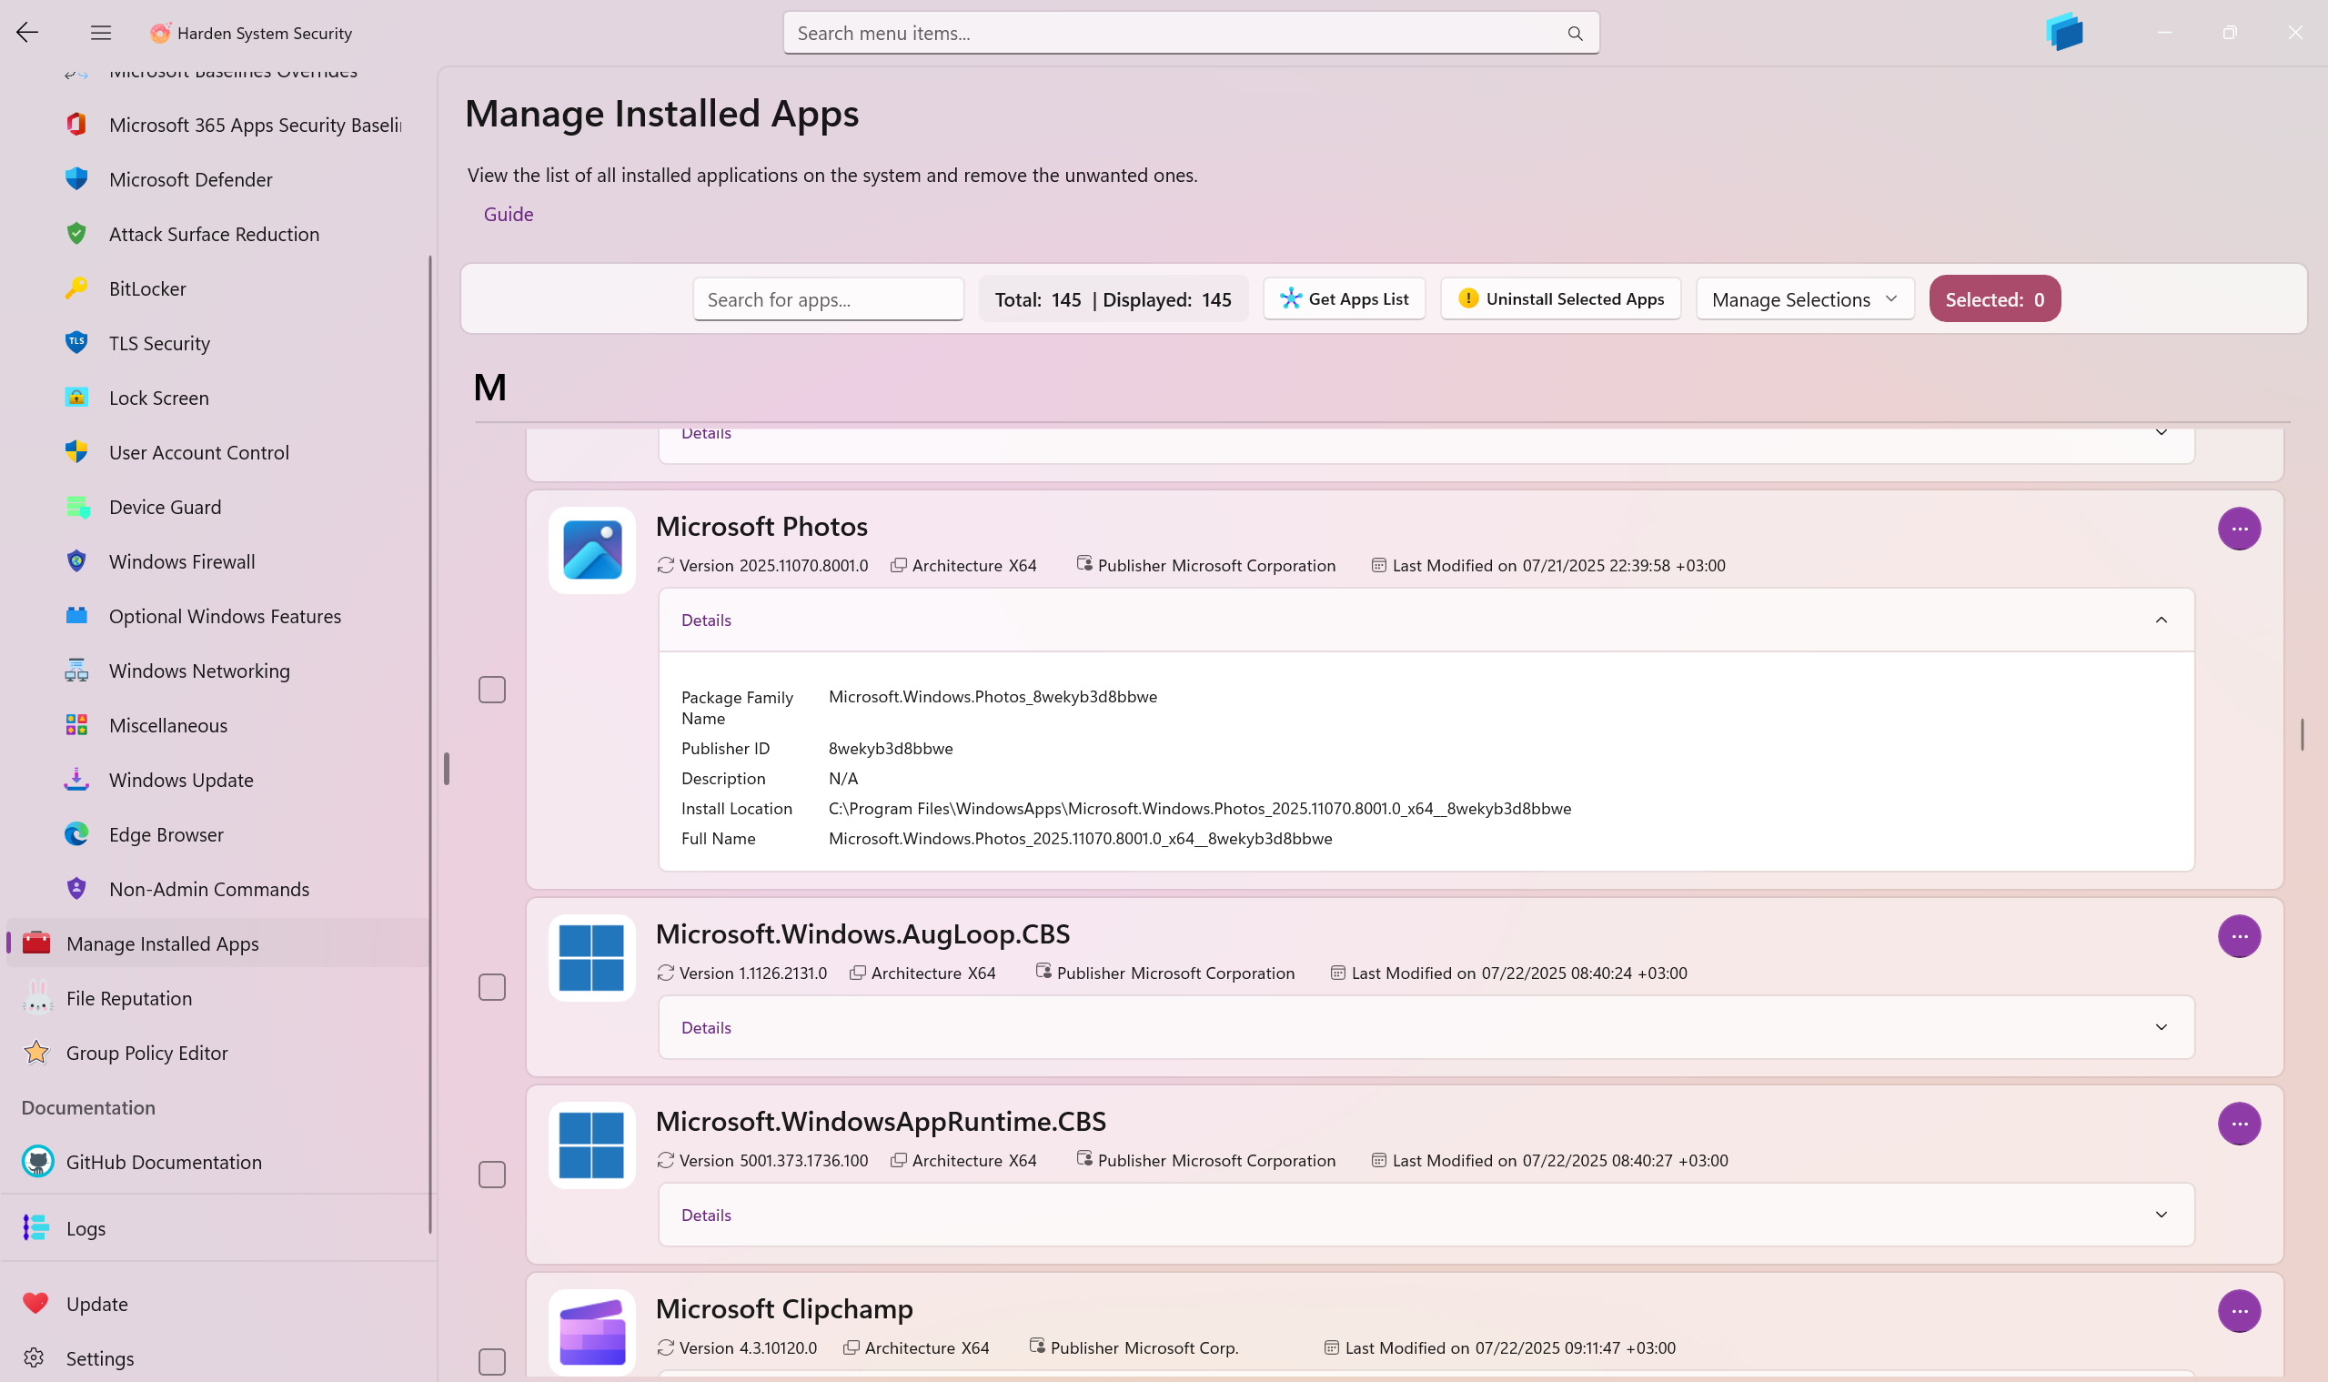This screenshot has width=2328, height=1382.
Task: Go to the Group Policy Editor page
Action: point(146,1054)
